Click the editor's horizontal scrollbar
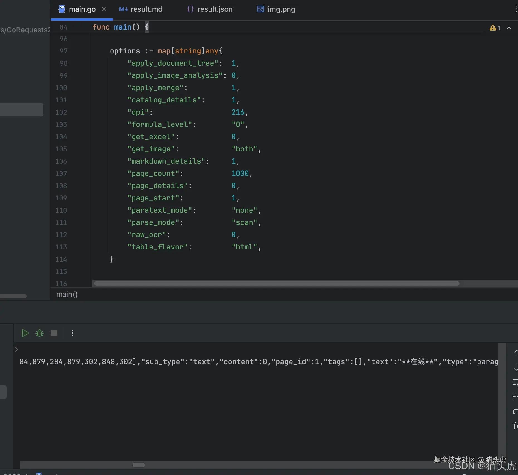 (276, 283)
